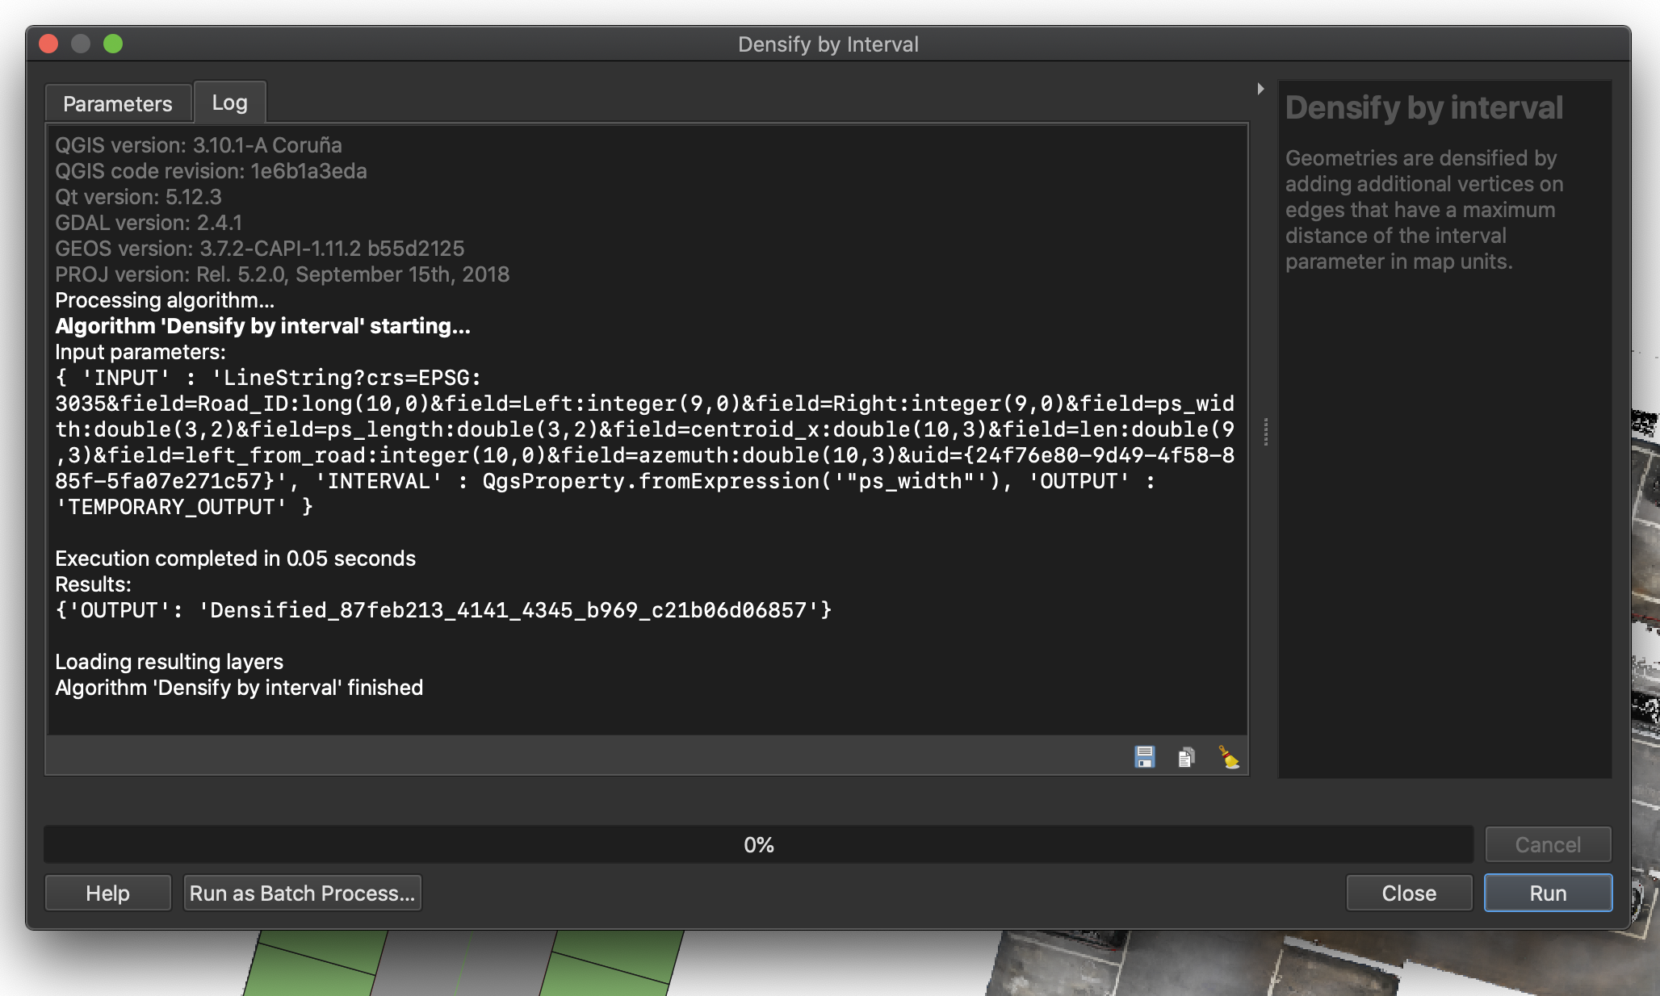Close the dialog with the red button

48,44
